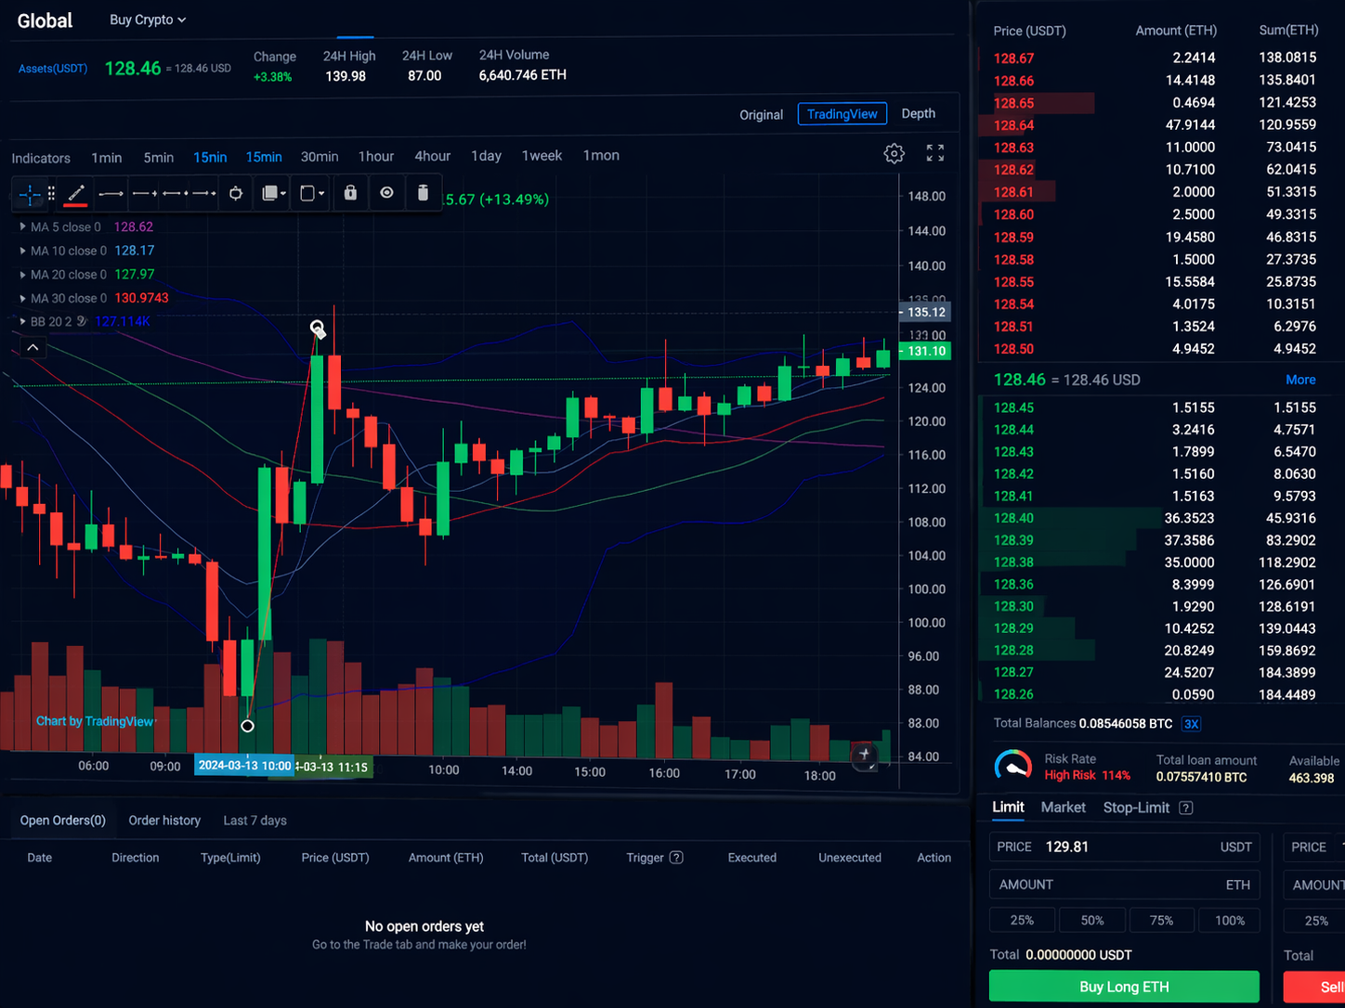Delete drawings with the trash can icon
Image resolution: width=1345 pixels, height=1008 pixels.
click(423, 192)
